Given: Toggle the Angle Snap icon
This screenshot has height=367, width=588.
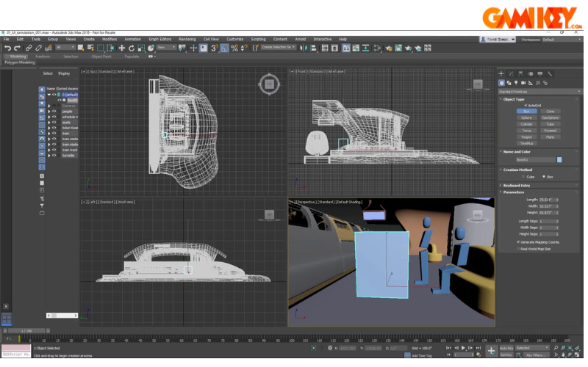Looking at the screenshot, I should coord(224,48).
